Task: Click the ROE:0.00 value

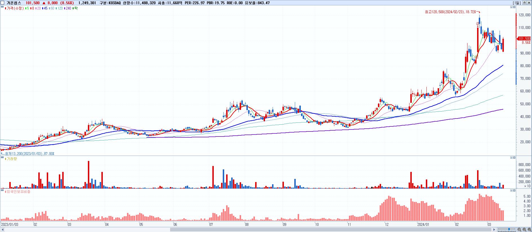Action: [235, 3]
